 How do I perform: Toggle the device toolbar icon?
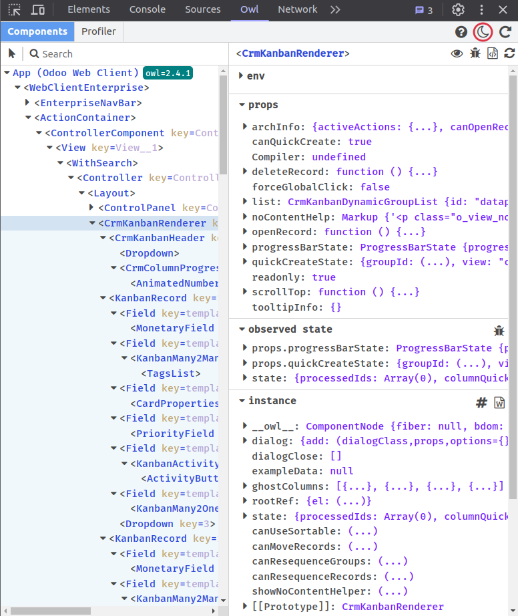click(38, 10)
